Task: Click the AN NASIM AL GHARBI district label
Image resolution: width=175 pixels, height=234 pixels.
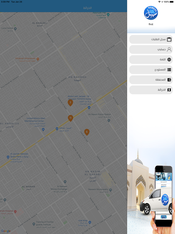Action: click(x=93, y=176)
